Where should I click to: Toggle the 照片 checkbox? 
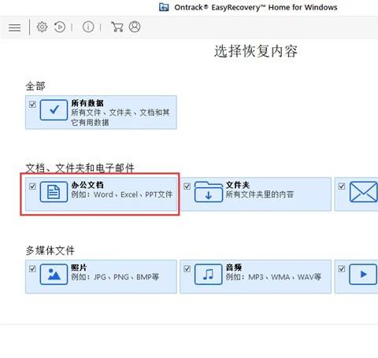32,269
